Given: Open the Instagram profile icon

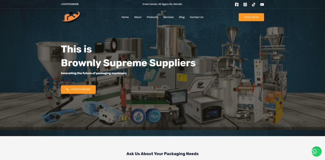Looking at the screenshot, I should pyautogui.click(x=245, y=4).
